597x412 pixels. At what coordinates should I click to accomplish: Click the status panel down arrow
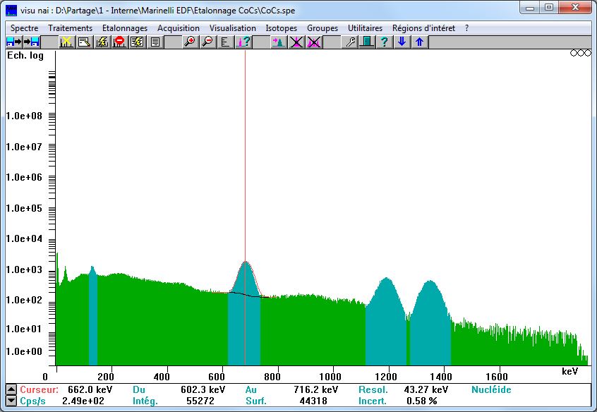point(10,401)
